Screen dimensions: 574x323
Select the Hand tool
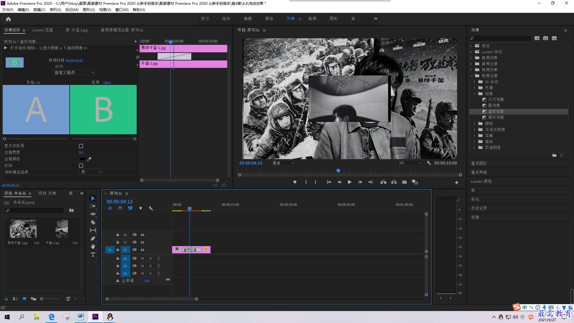pyautogui.click(x=93, y=246)
